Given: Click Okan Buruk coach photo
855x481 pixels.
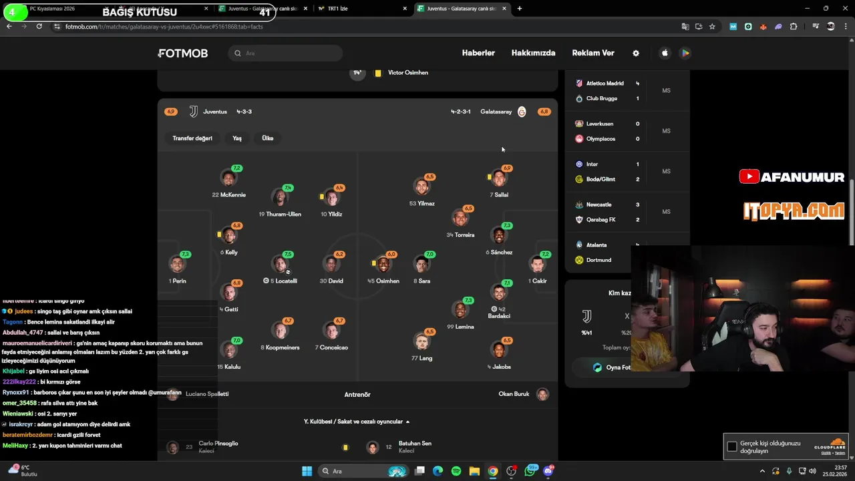Looking at the screenshot, I should (x=542, y=394).
